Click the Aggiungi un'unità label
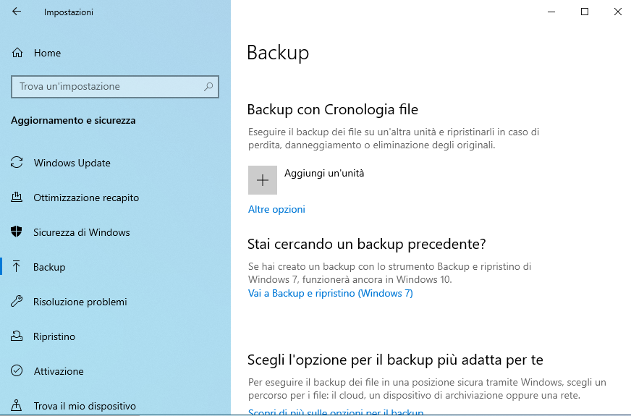The image size is (631, 416). [x=324, y=174]
